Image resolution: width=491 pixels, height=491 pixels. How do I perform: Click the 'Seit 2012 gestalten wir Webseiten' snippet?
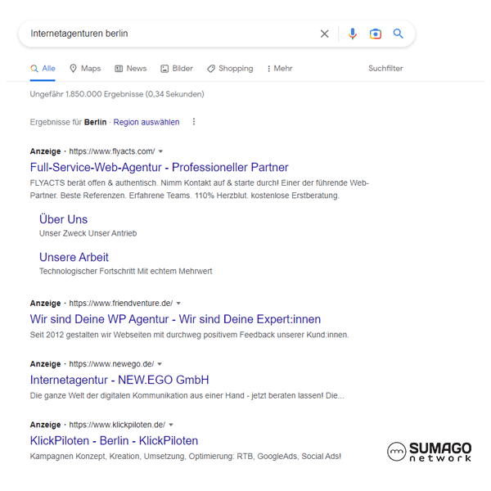190,335
